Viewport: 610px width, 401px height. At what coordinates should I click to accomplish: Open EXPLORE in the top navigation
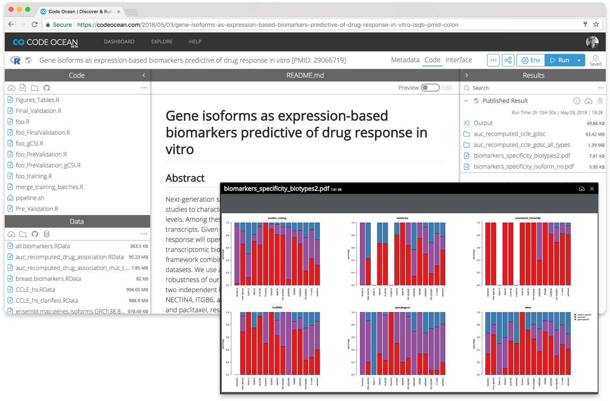point(162,42)
